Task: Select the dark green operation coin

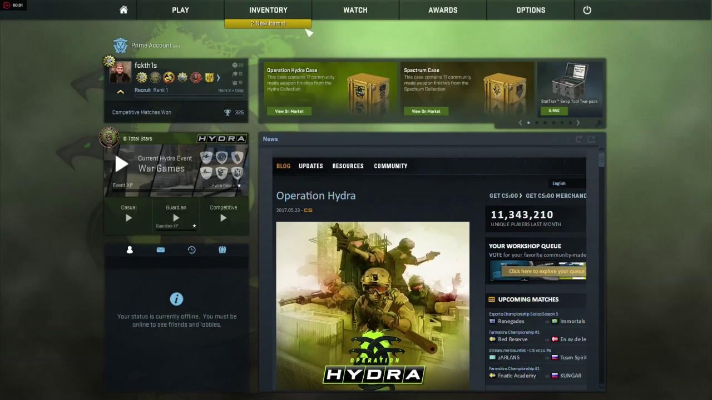Action: point(155,77)
